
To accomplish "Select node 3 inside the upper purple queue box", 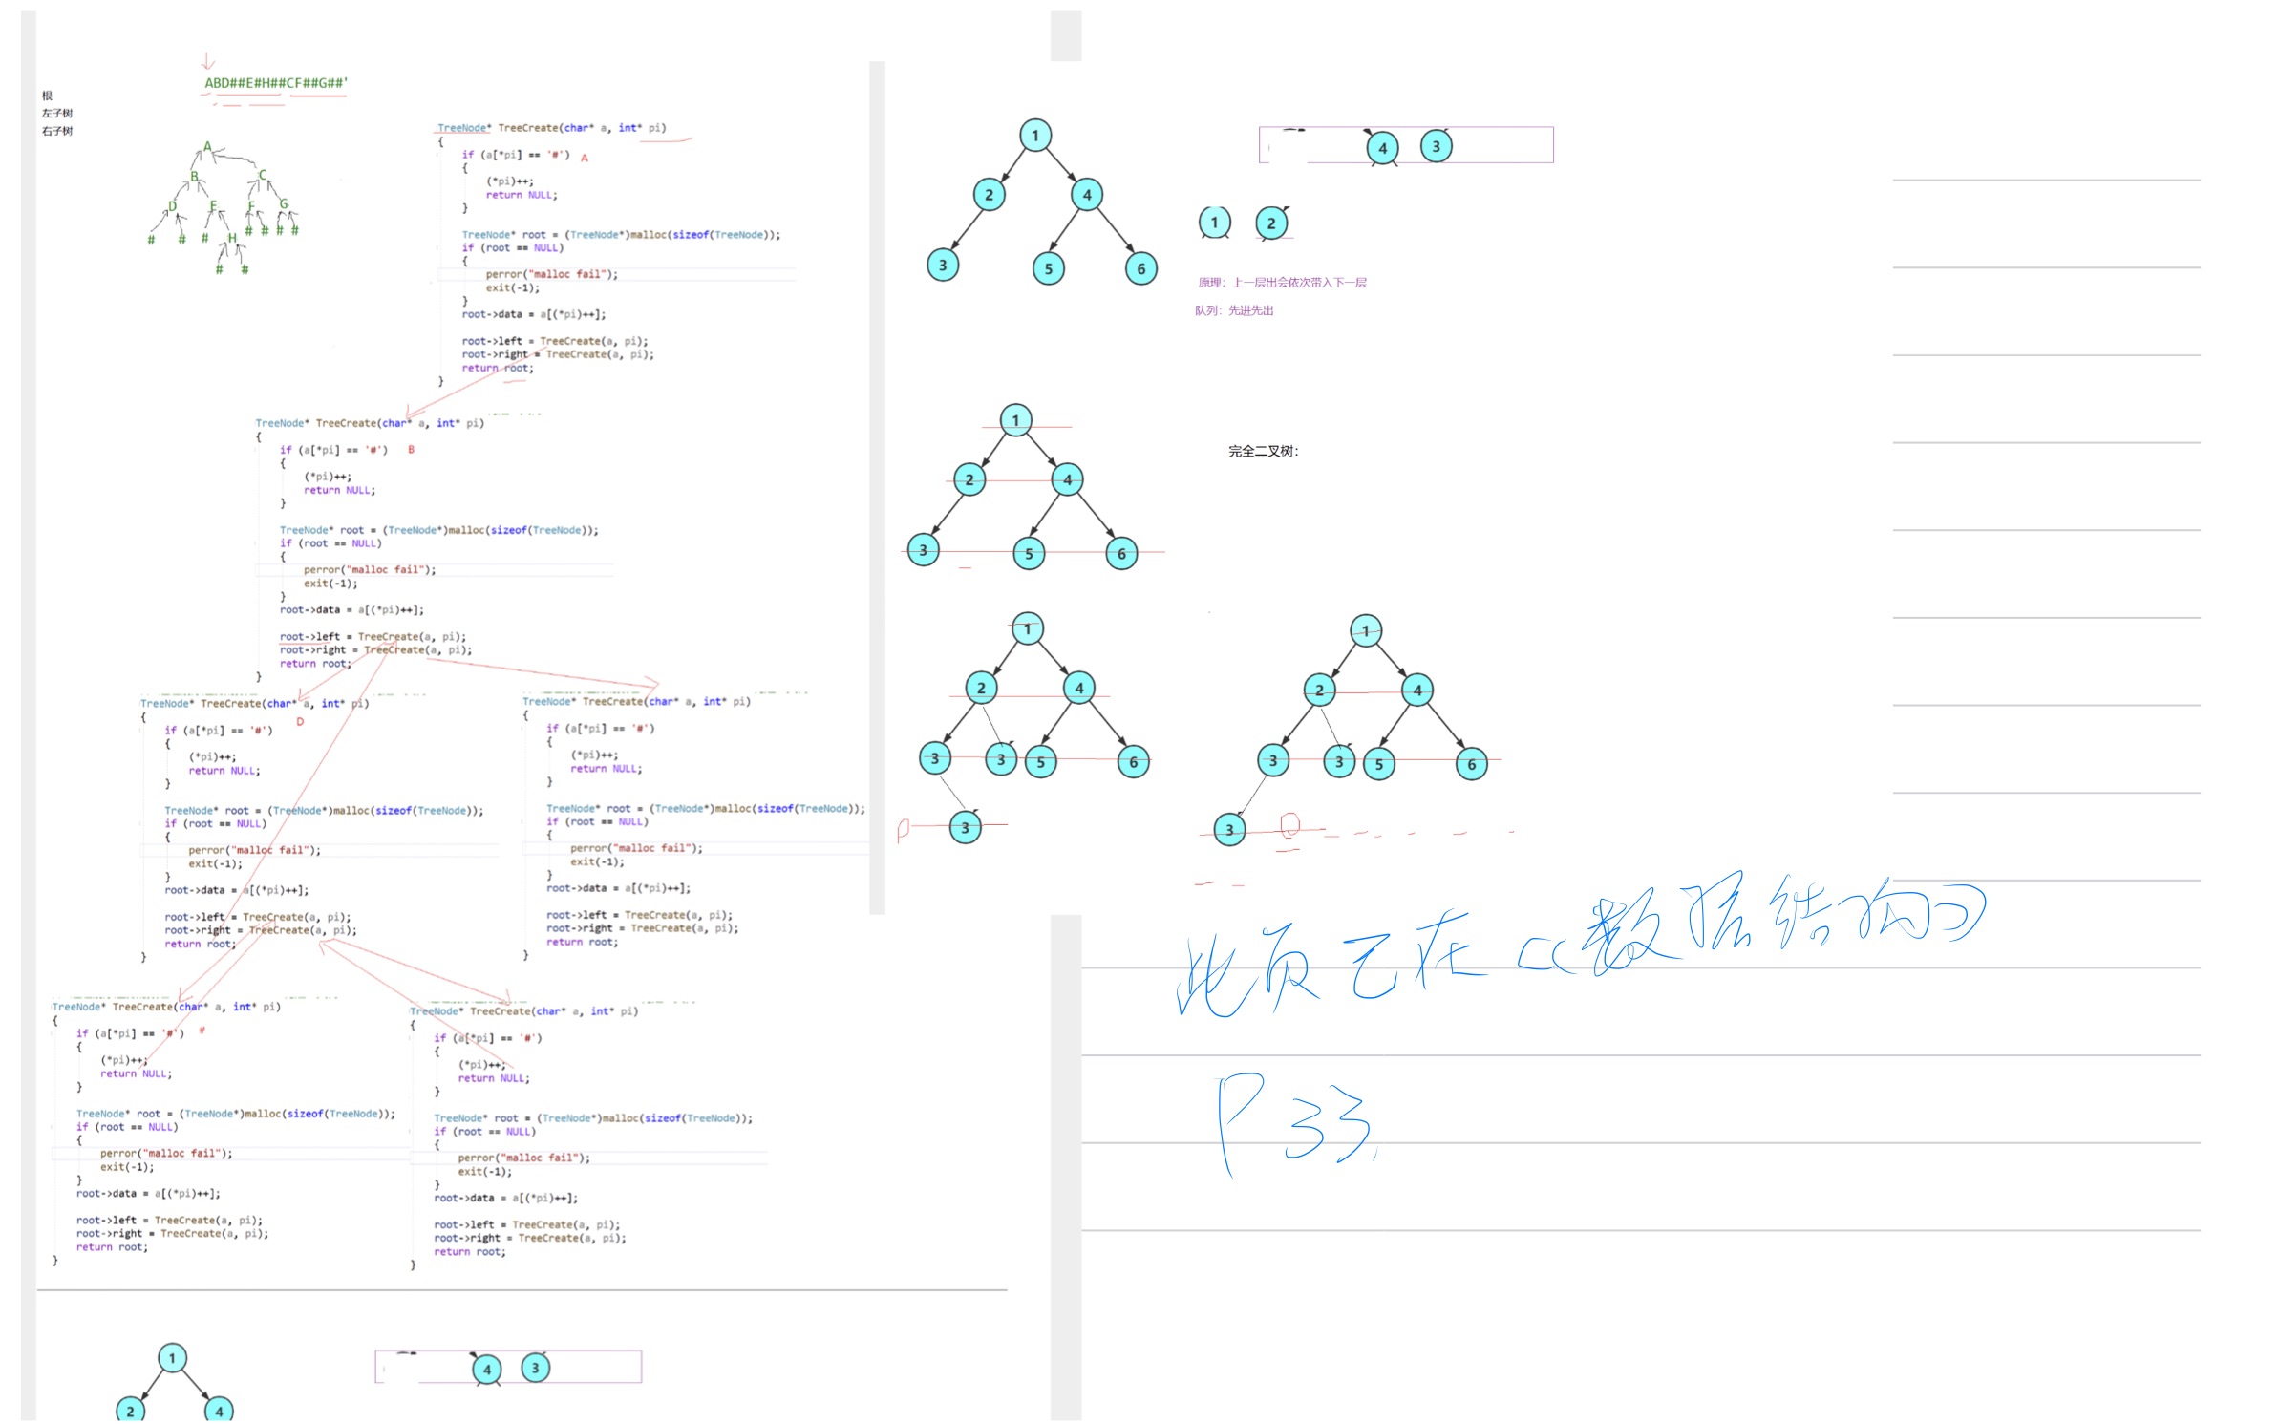I will [x=1436, y=146].
